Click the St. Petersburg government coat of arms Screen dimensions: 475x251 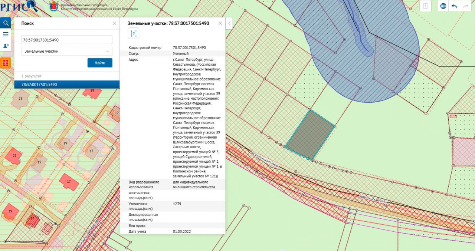click(55, 6)
